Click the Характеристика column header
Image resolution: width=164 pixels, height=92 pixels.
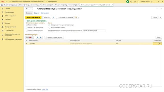93,41
